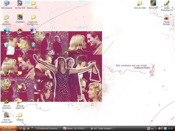
Task: Select the BearShare shortcut icon
Action: click(6, 101)
